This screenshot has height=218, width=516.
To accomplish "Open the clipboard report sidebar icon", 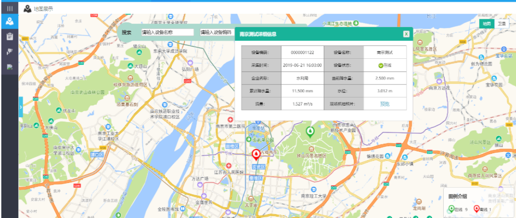I will click(x=9, y=36).
